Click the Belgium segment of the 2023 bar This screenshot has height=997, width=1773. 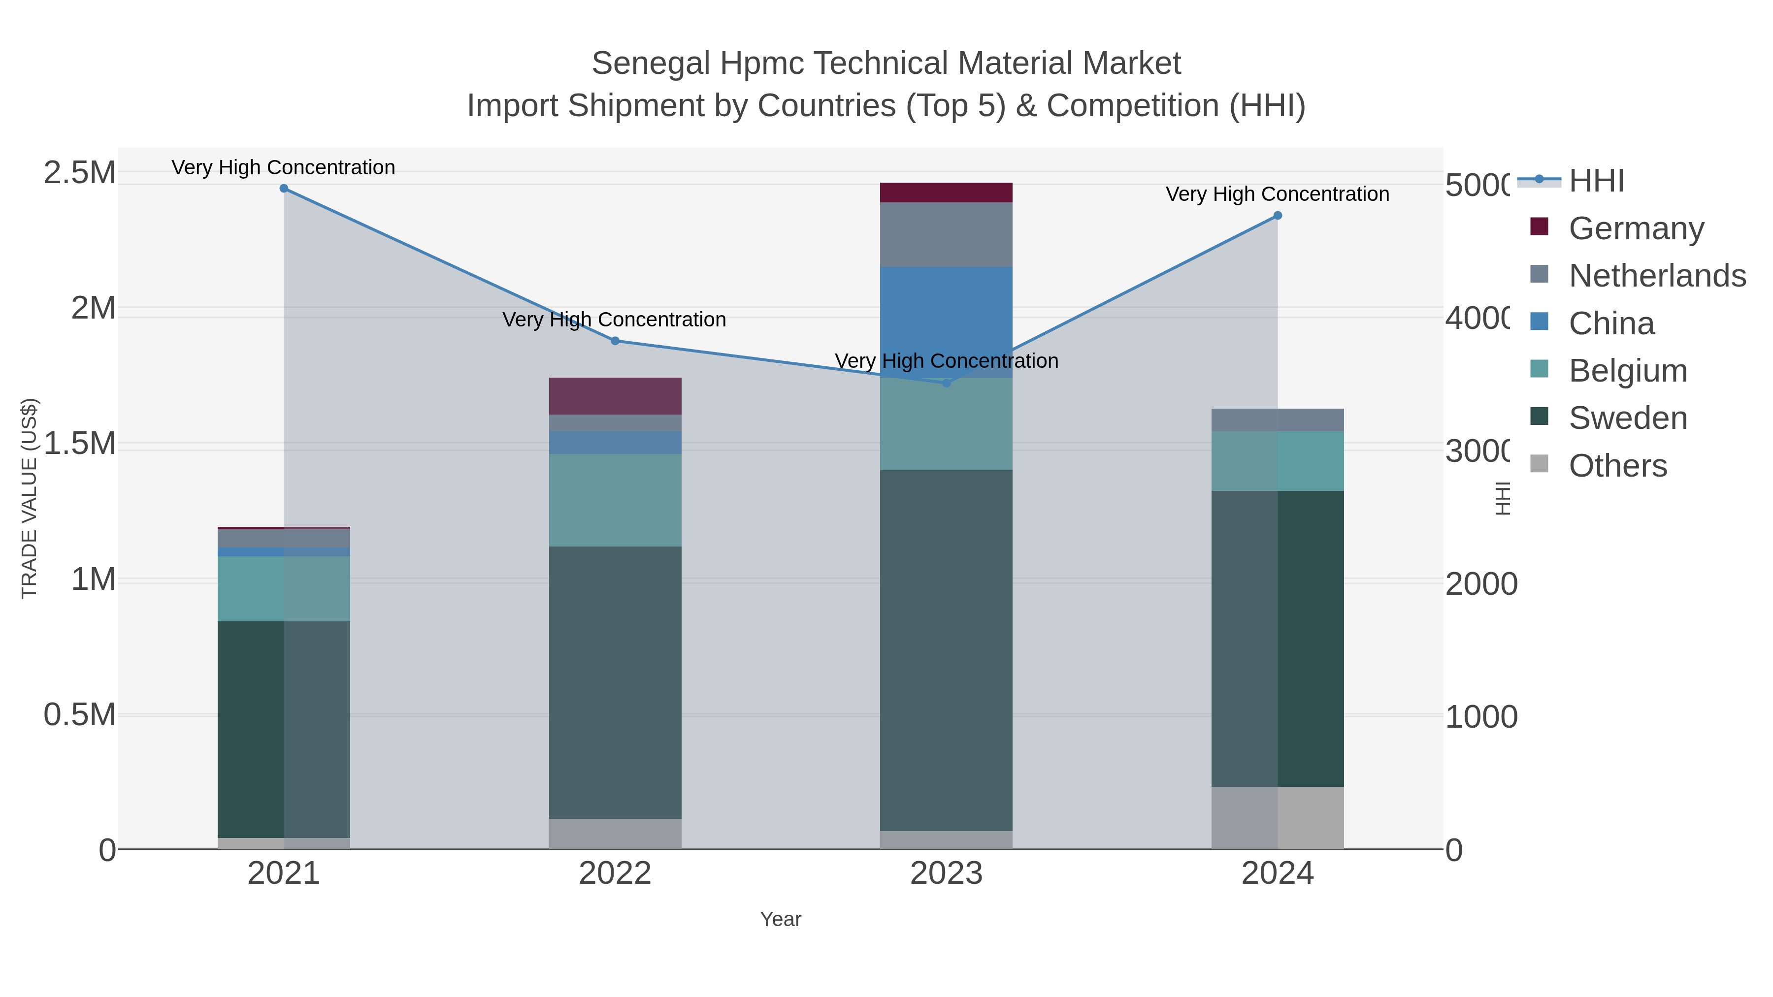click(947, 424)
